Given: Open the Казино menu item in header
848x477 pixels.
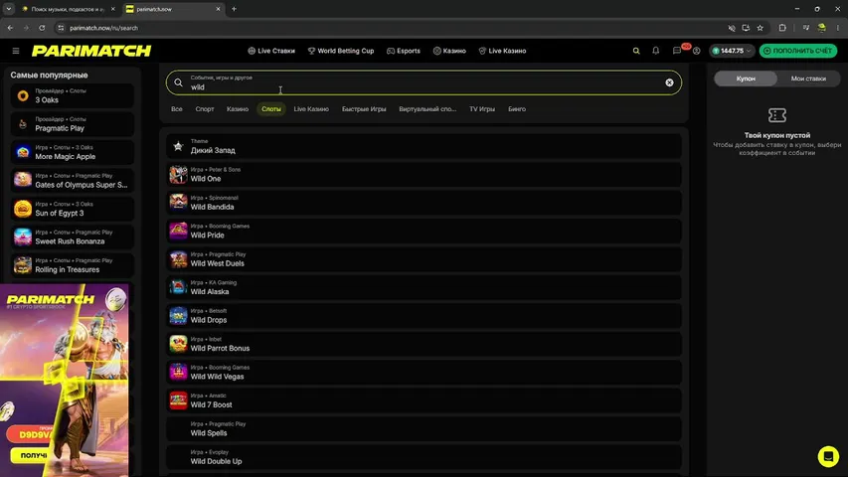Looking at the screenshot, I should coord(449,51).
